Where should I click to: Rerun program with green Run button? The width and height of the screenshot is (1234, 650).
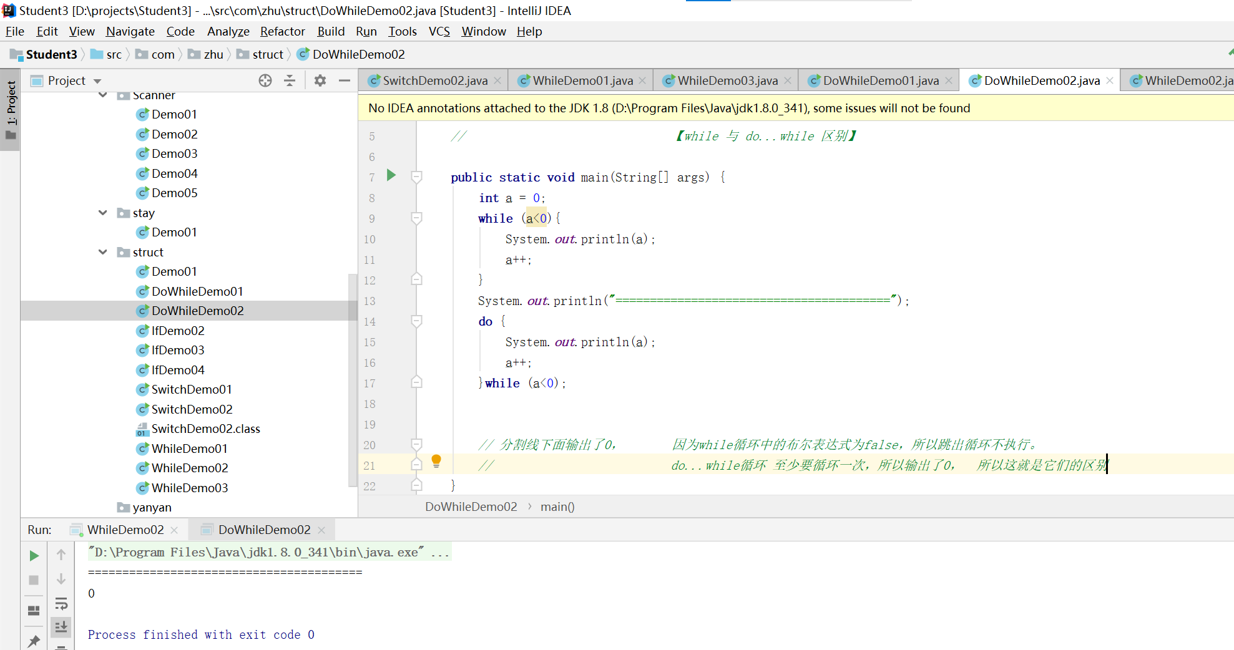pyautogui.click(x=34, y=556)
